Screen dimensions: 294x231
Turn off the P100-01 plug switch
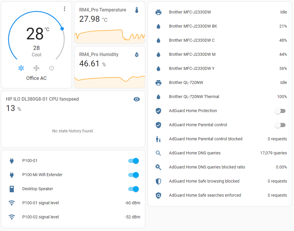click(x=134, y=161)
